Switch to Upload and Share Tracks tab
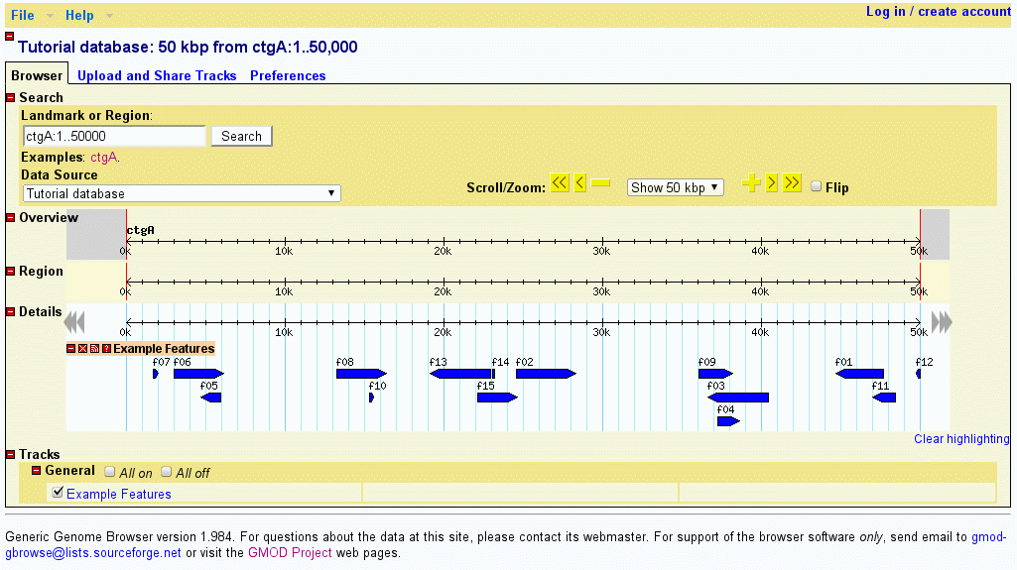Viewport: 1017px width, 570px height. click(157, 75)
